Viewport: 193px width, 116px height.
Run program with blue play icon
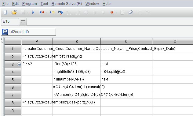[33, 12]
